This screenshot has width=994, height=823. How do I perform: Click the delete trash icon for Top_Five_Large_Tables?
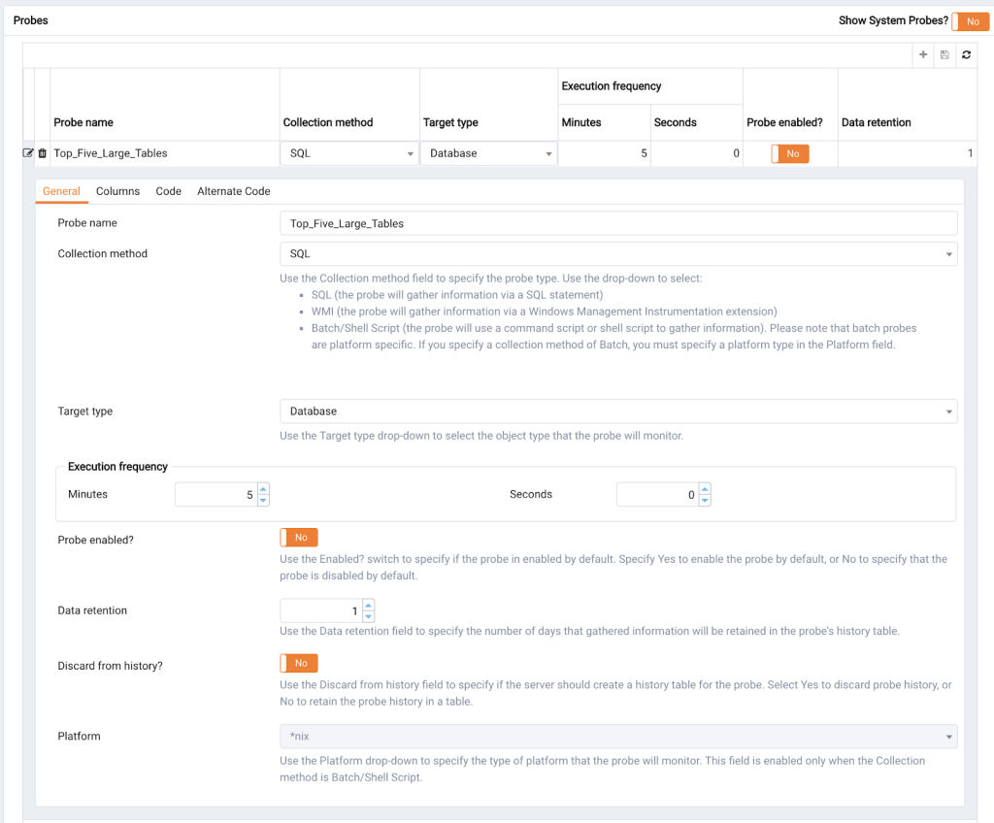42,153
